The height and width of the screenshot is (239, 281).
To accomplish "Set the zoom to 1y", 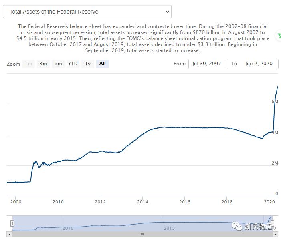I will point(88,64).
